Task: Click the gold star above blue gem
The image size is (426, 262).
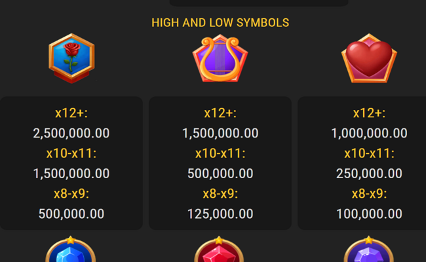Action: pos(71,240)
